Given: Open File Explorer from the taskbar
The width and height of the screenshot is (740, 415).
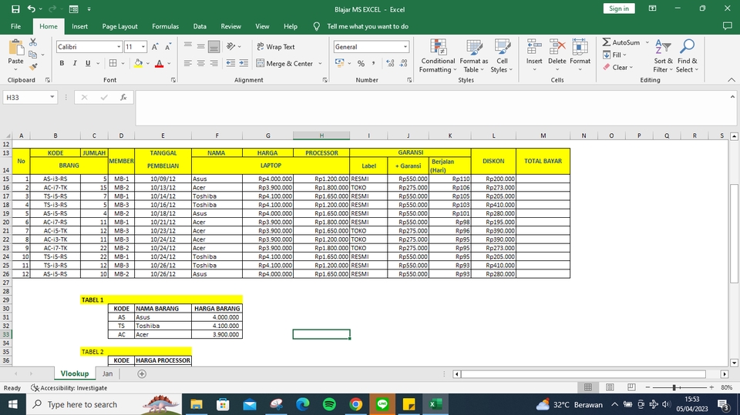Looking at the screenshot, I should pos(197,404).
